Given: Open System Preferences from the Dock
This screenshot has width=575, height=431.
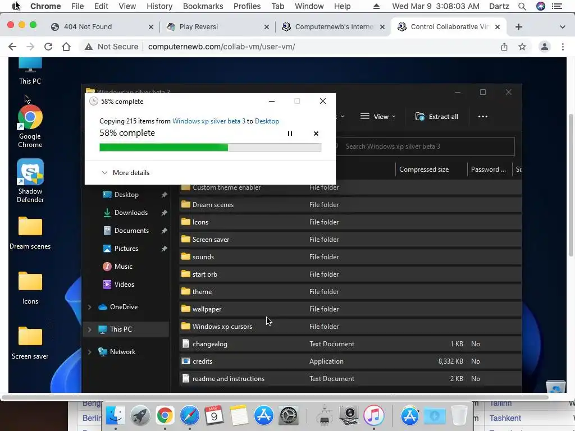Looking at the screenshot, I should pos(289,416).
